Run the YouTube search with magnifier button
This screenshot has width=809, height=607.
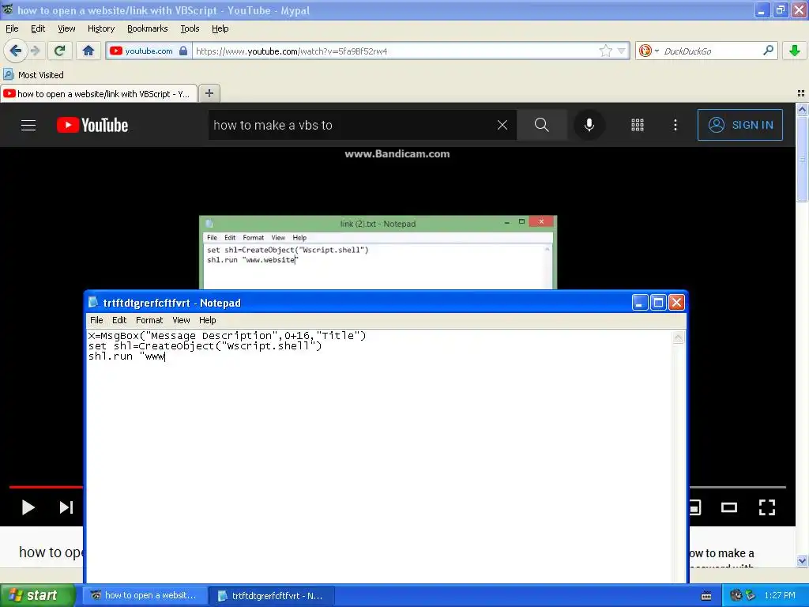pos(541,125)
